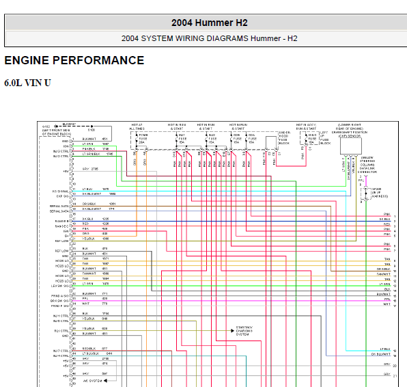Click the "PCM B FUSE 20A" fuse label
The height and width of the screenshot is (387, 407).
click(143, 139)
